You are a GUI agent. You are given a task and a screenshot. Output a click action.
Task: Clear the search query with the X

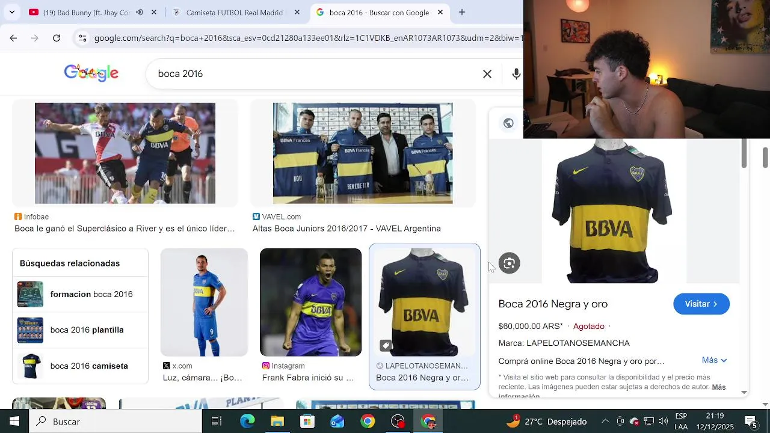pyautogui.click(x=487, y=73)
